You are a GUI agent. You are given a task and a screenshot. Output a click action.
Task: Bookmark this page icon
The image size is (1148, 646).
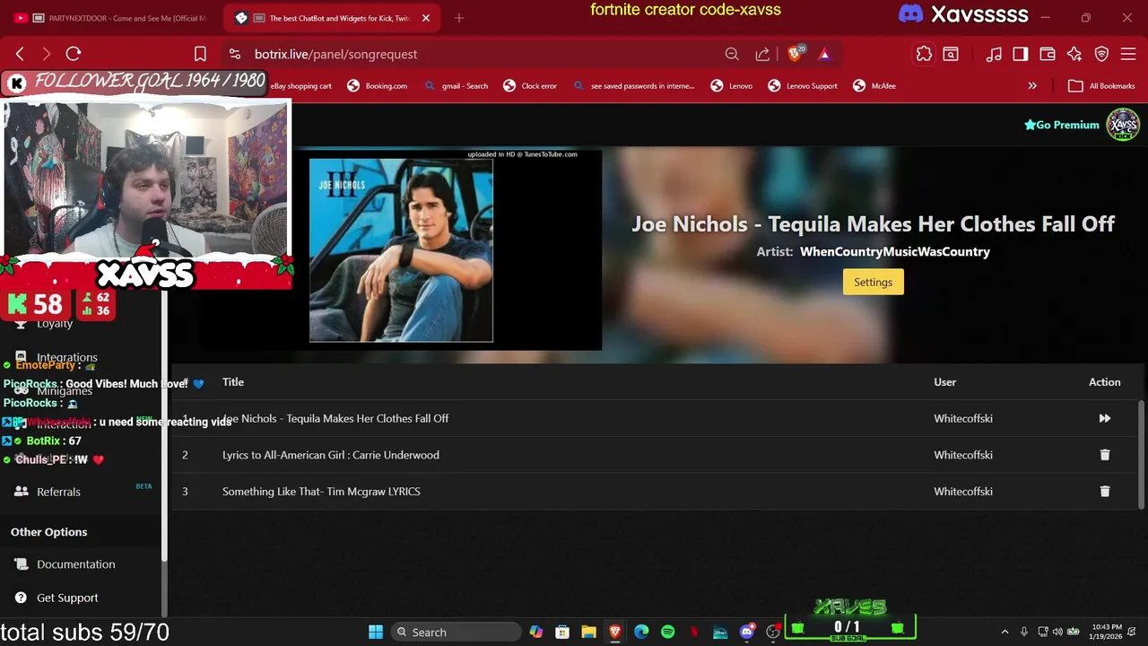200,54
